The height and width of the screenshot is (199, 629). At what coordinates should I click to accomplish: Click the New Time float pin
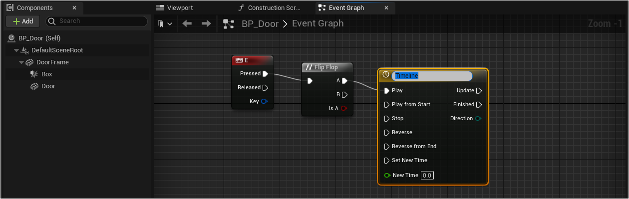pyautogui.click(x=387, y=176)
